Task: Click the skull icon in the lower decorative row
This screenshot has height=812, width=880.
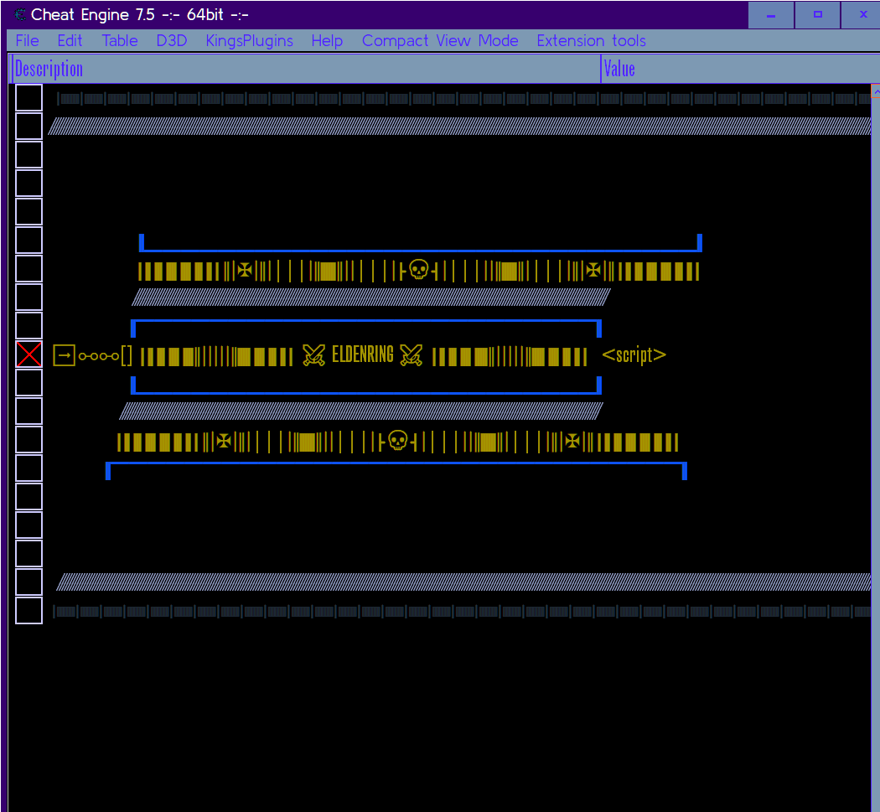Action: coord(398,441)
